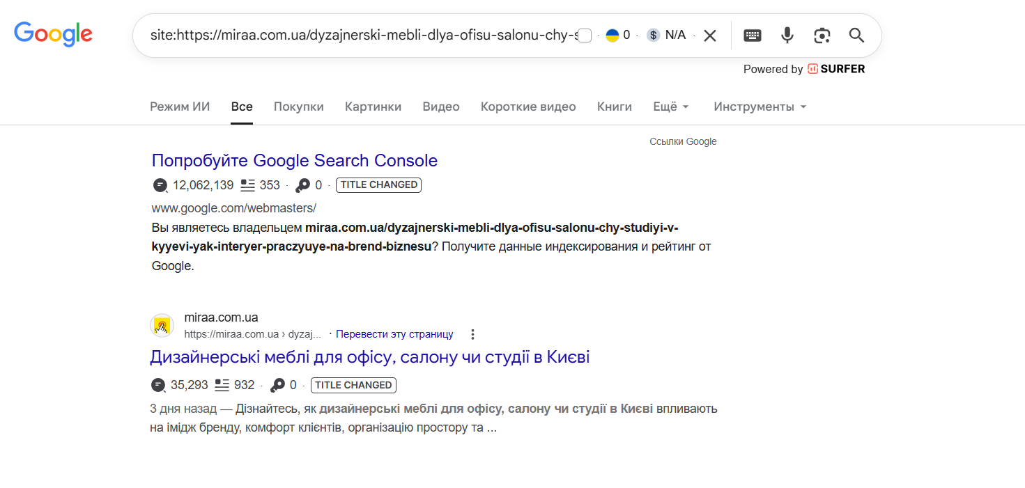Click Перевести эту страницу link
Screen dimensions: 1025x488
coord(394,334)
